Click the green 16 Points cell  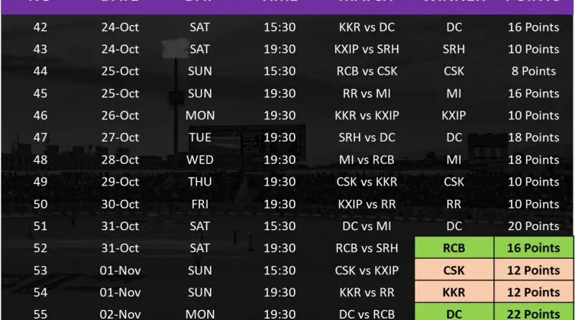point(533,249)
